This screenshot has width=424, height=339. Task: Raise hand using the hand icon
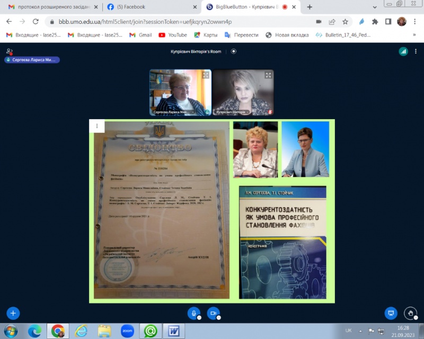click(410, 313)
